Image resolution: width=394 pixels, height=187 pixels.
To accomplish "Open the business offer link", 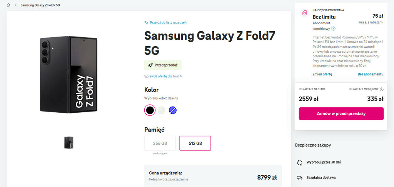I will 163,76.
